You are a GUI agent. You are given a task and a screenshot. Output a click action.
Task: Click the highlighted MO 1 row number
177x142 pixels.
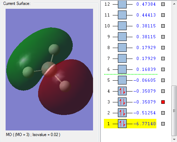pyautogui.click(x=108, y=124)
